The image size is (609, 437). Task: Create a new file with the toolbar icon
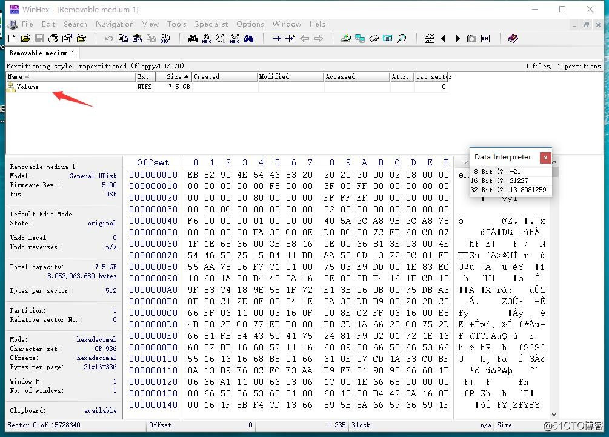(12, 38)
